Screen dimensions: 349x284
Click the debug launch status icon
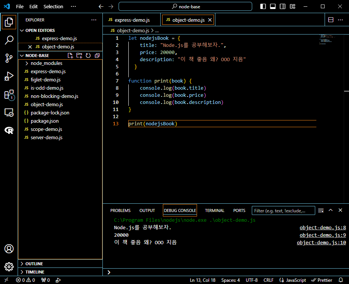(x=58, y=280)
